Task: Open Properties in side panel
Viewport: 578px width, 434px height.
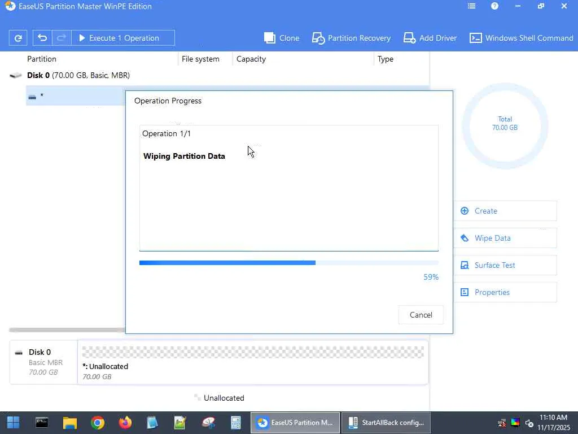Action: point(505,292)
